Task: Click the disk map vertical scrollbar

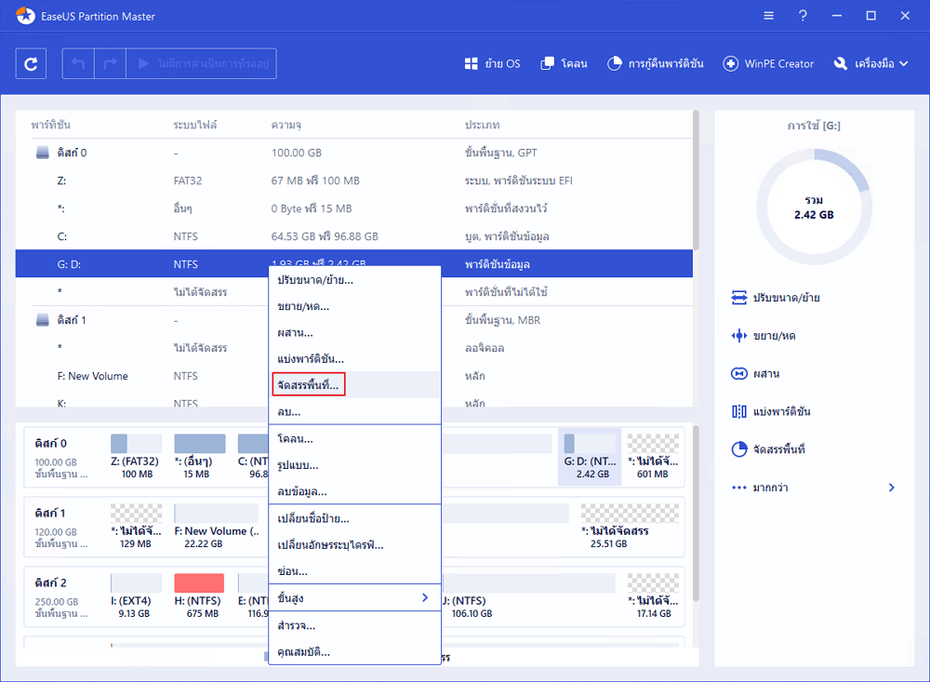Action: 696,513
